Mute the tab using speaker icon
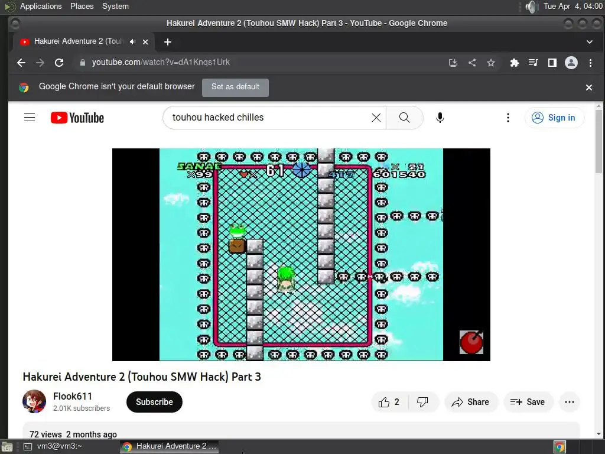 (x=133, y=42)
